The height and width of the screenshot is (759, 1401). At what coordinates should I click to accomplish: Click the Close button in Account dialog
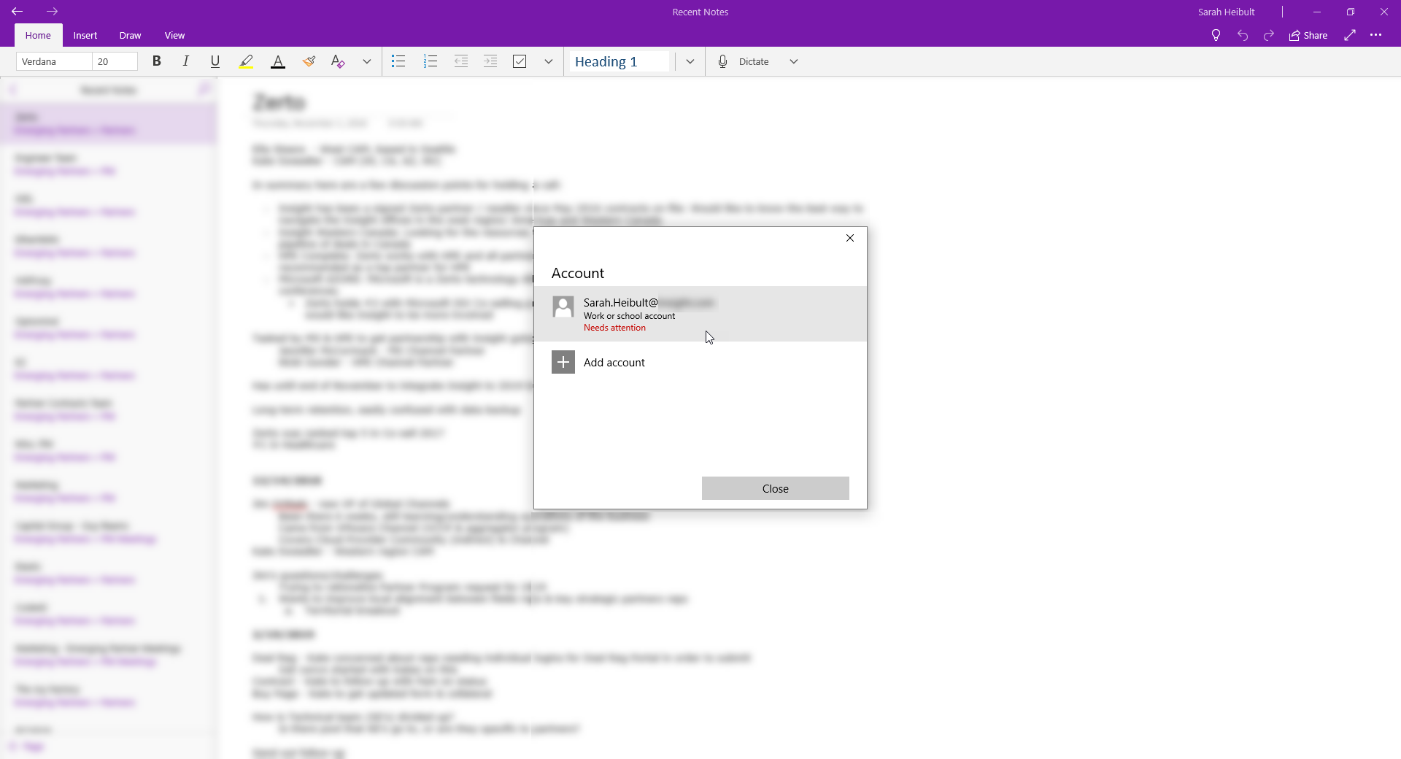tap(776, 488)
